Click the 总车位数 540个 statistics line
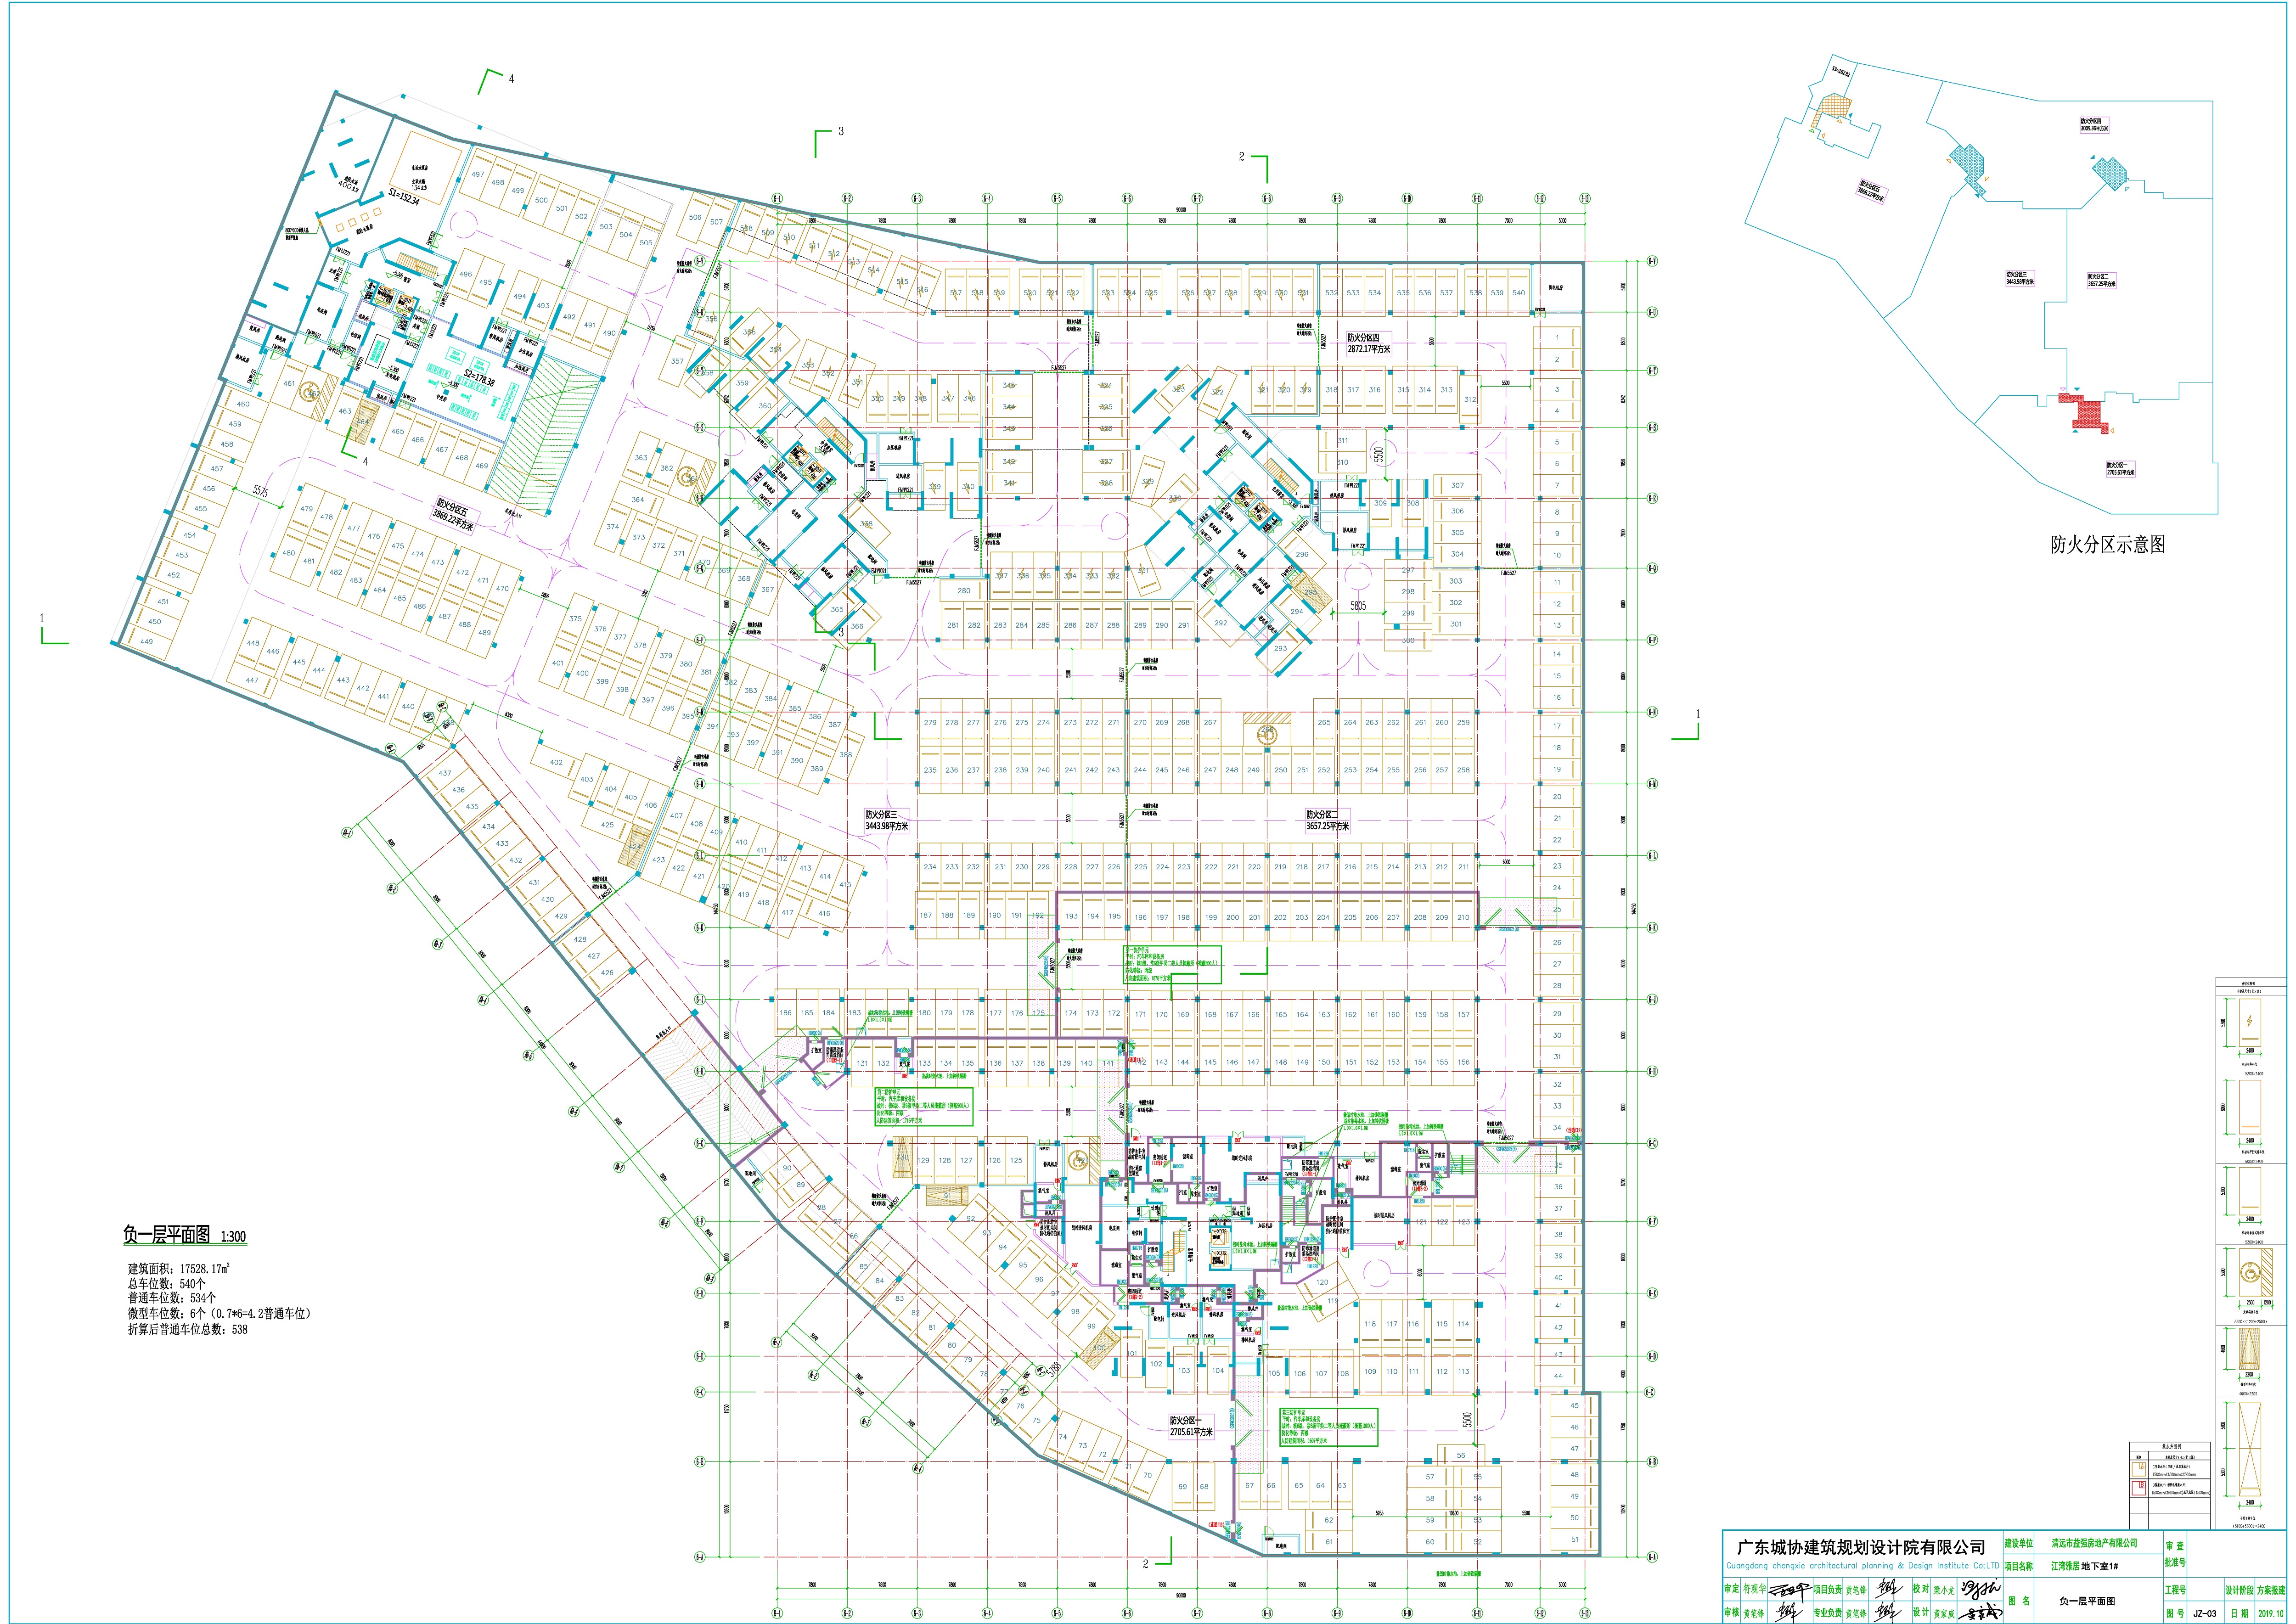This screenshot has width=2296, height=1624. point(167,1283)
